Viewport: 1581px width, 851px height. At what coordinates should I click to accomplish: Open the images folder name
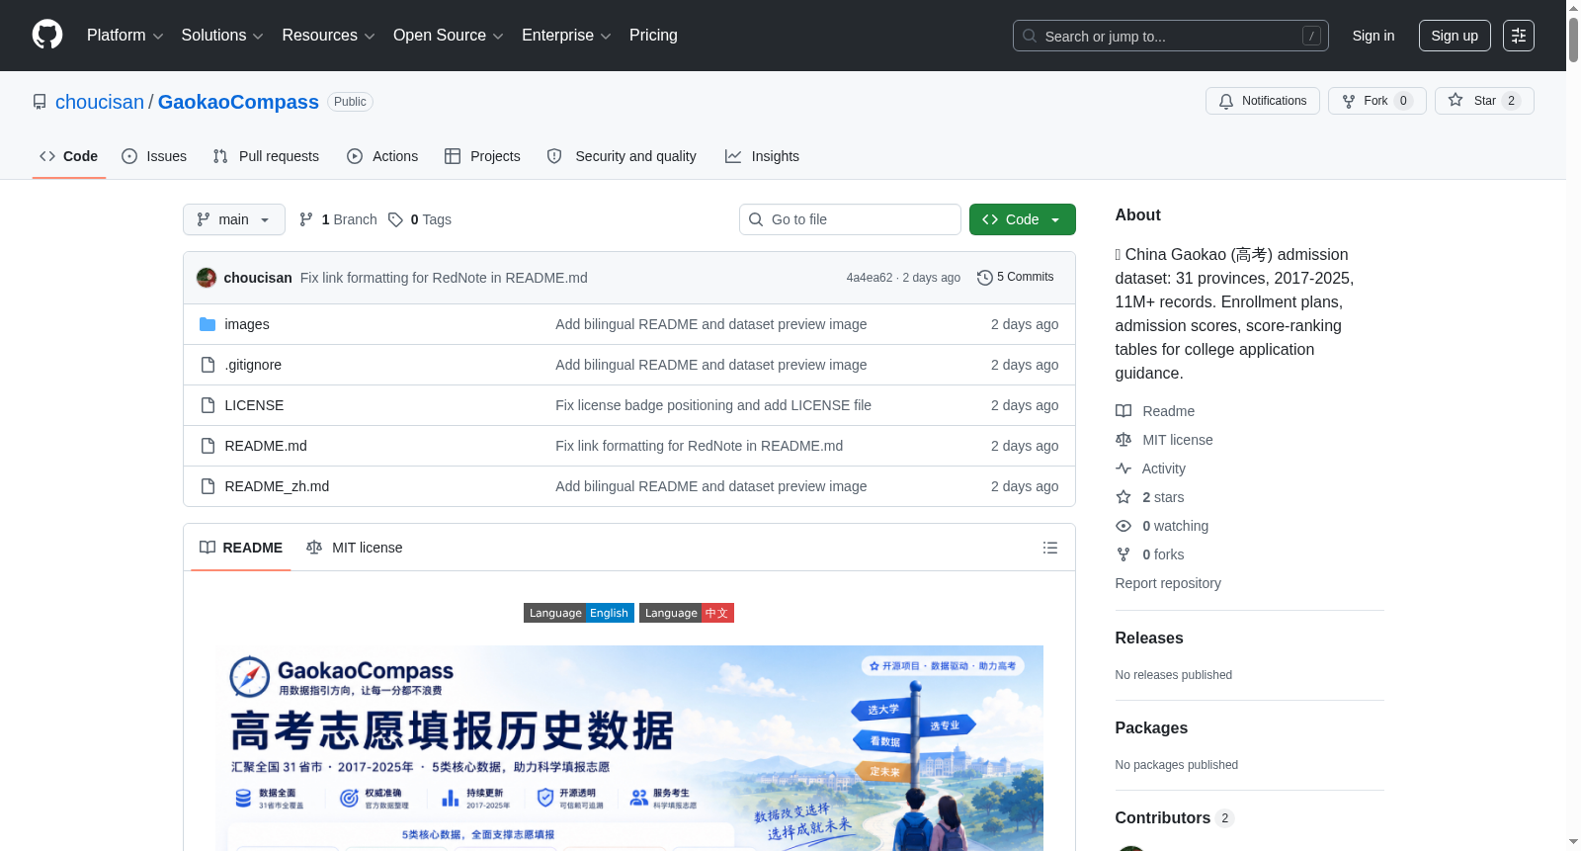247,324
